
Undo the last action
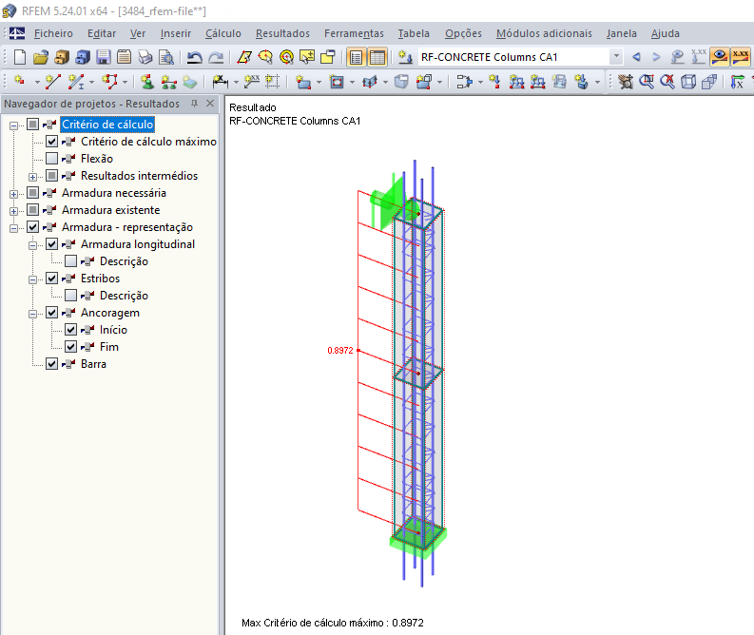[194, 57]
